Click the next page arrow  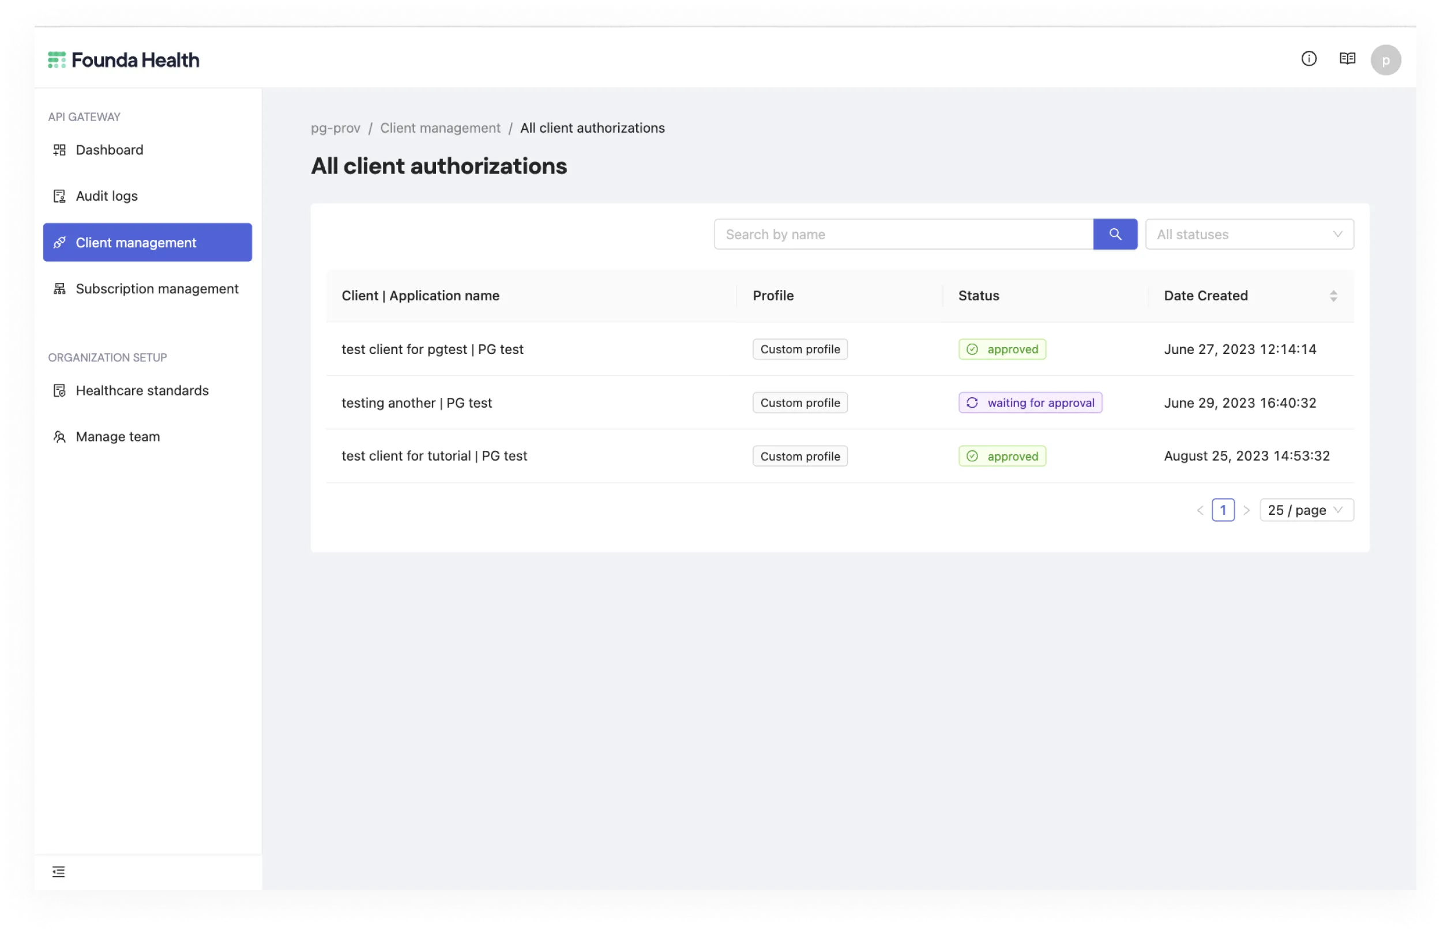click(1246, 511)
